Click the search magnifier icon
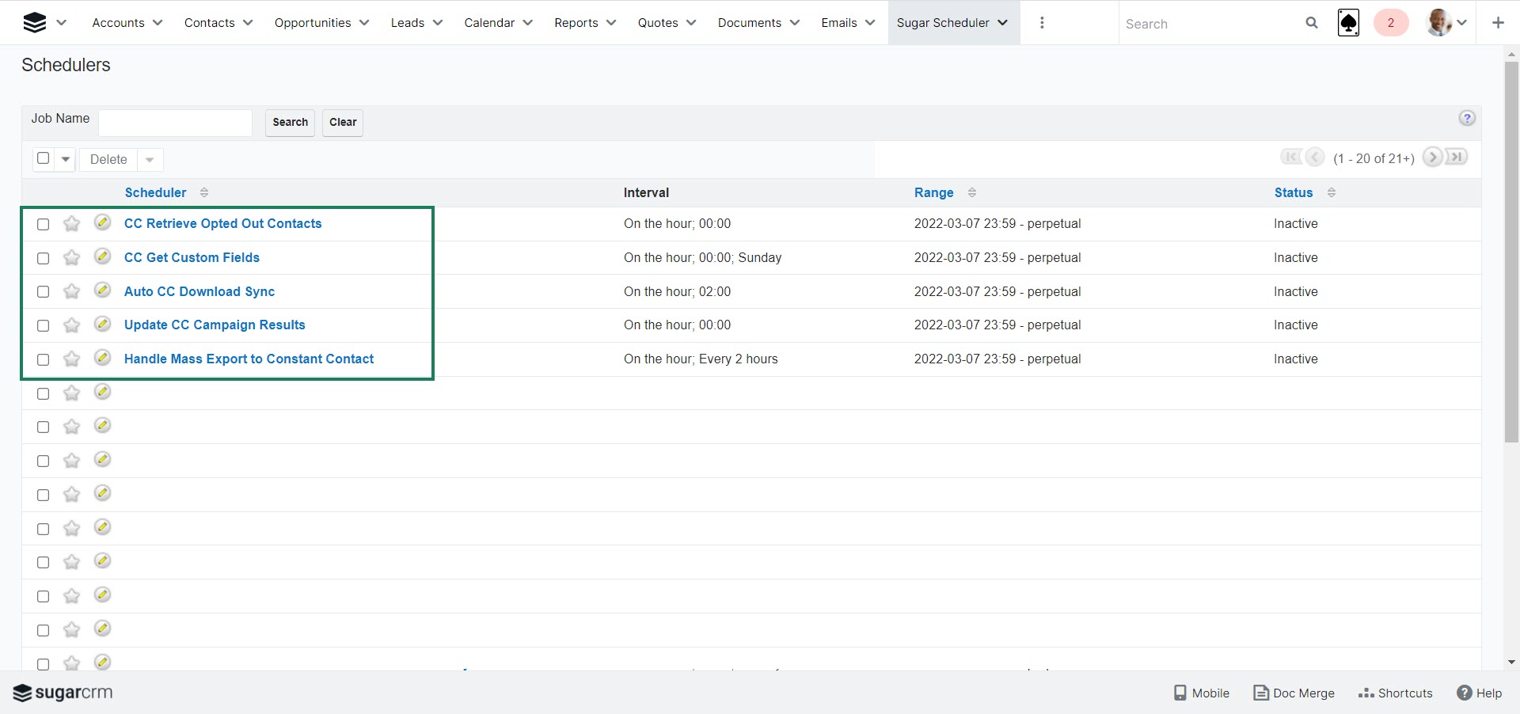This screenshot has height=714, width=1520. pyautogui.click(x=1312, y=23)
